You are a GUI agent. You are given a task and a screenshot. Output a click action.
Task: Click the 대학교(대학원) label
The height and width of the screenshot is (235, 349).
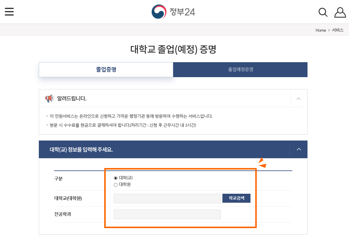click(x=68, y=198)
